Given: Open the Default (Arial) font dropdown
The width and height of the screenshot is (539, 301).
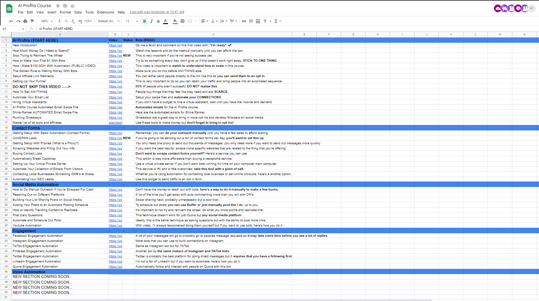Looking at the screenshot, I should 109,21.
